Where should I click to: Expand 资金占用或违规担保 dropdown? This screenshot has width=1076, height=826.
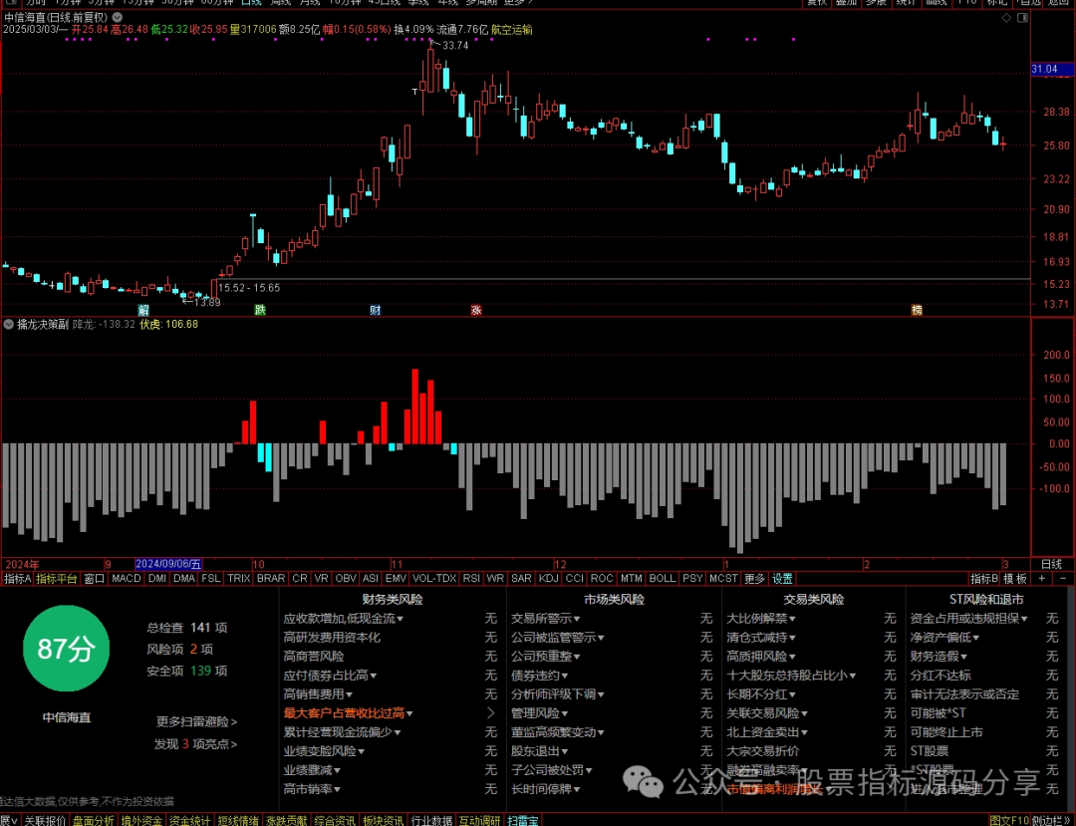click(1024, 620)
